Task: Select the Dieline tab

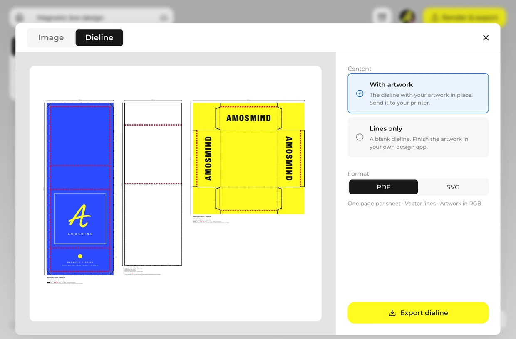Action: pyautogui.click(x=99, y=38)
